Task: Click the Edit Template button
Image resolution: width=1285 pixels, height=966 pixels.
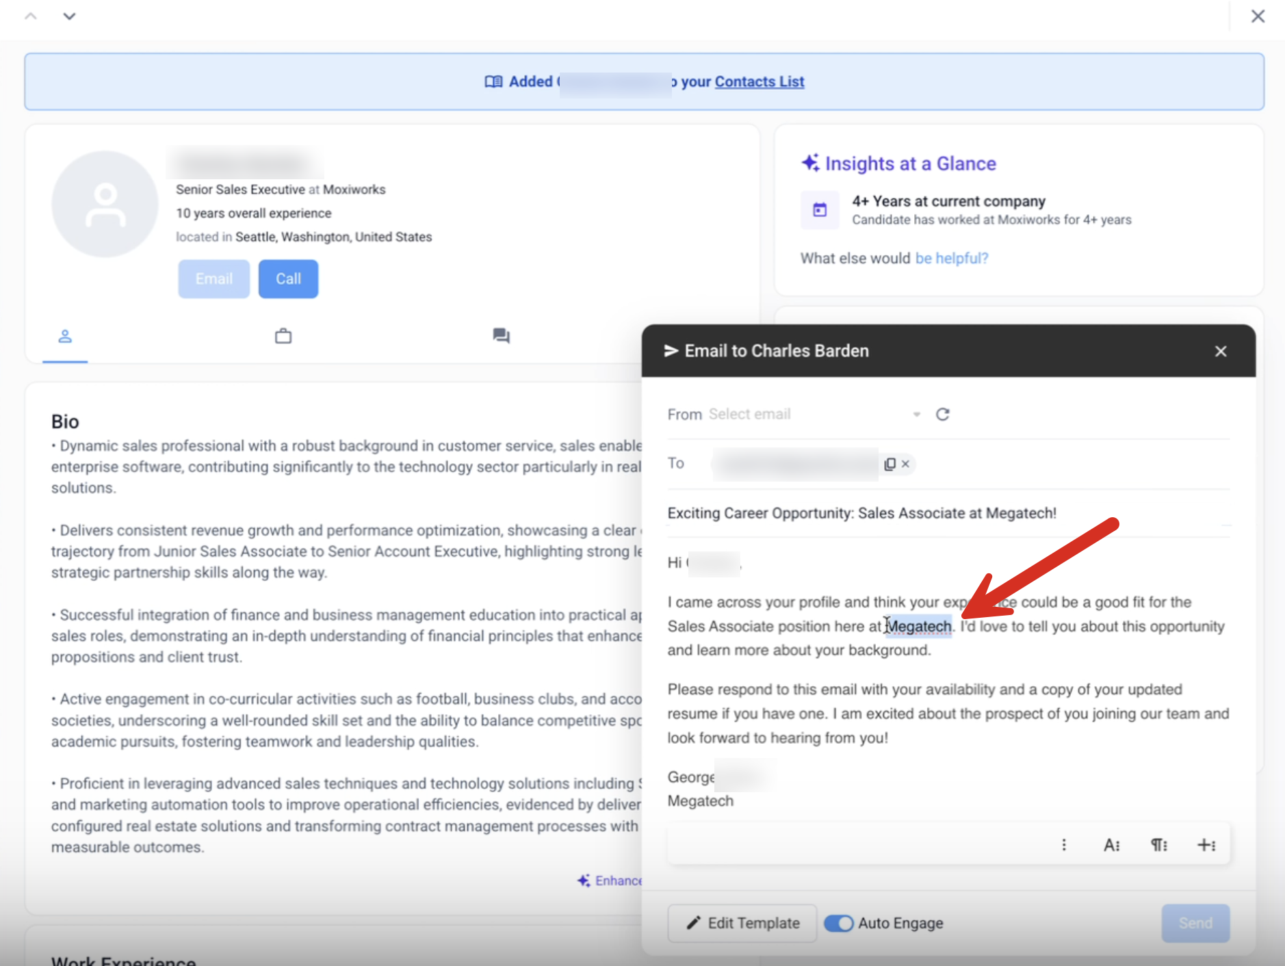Action: (742, 923)
